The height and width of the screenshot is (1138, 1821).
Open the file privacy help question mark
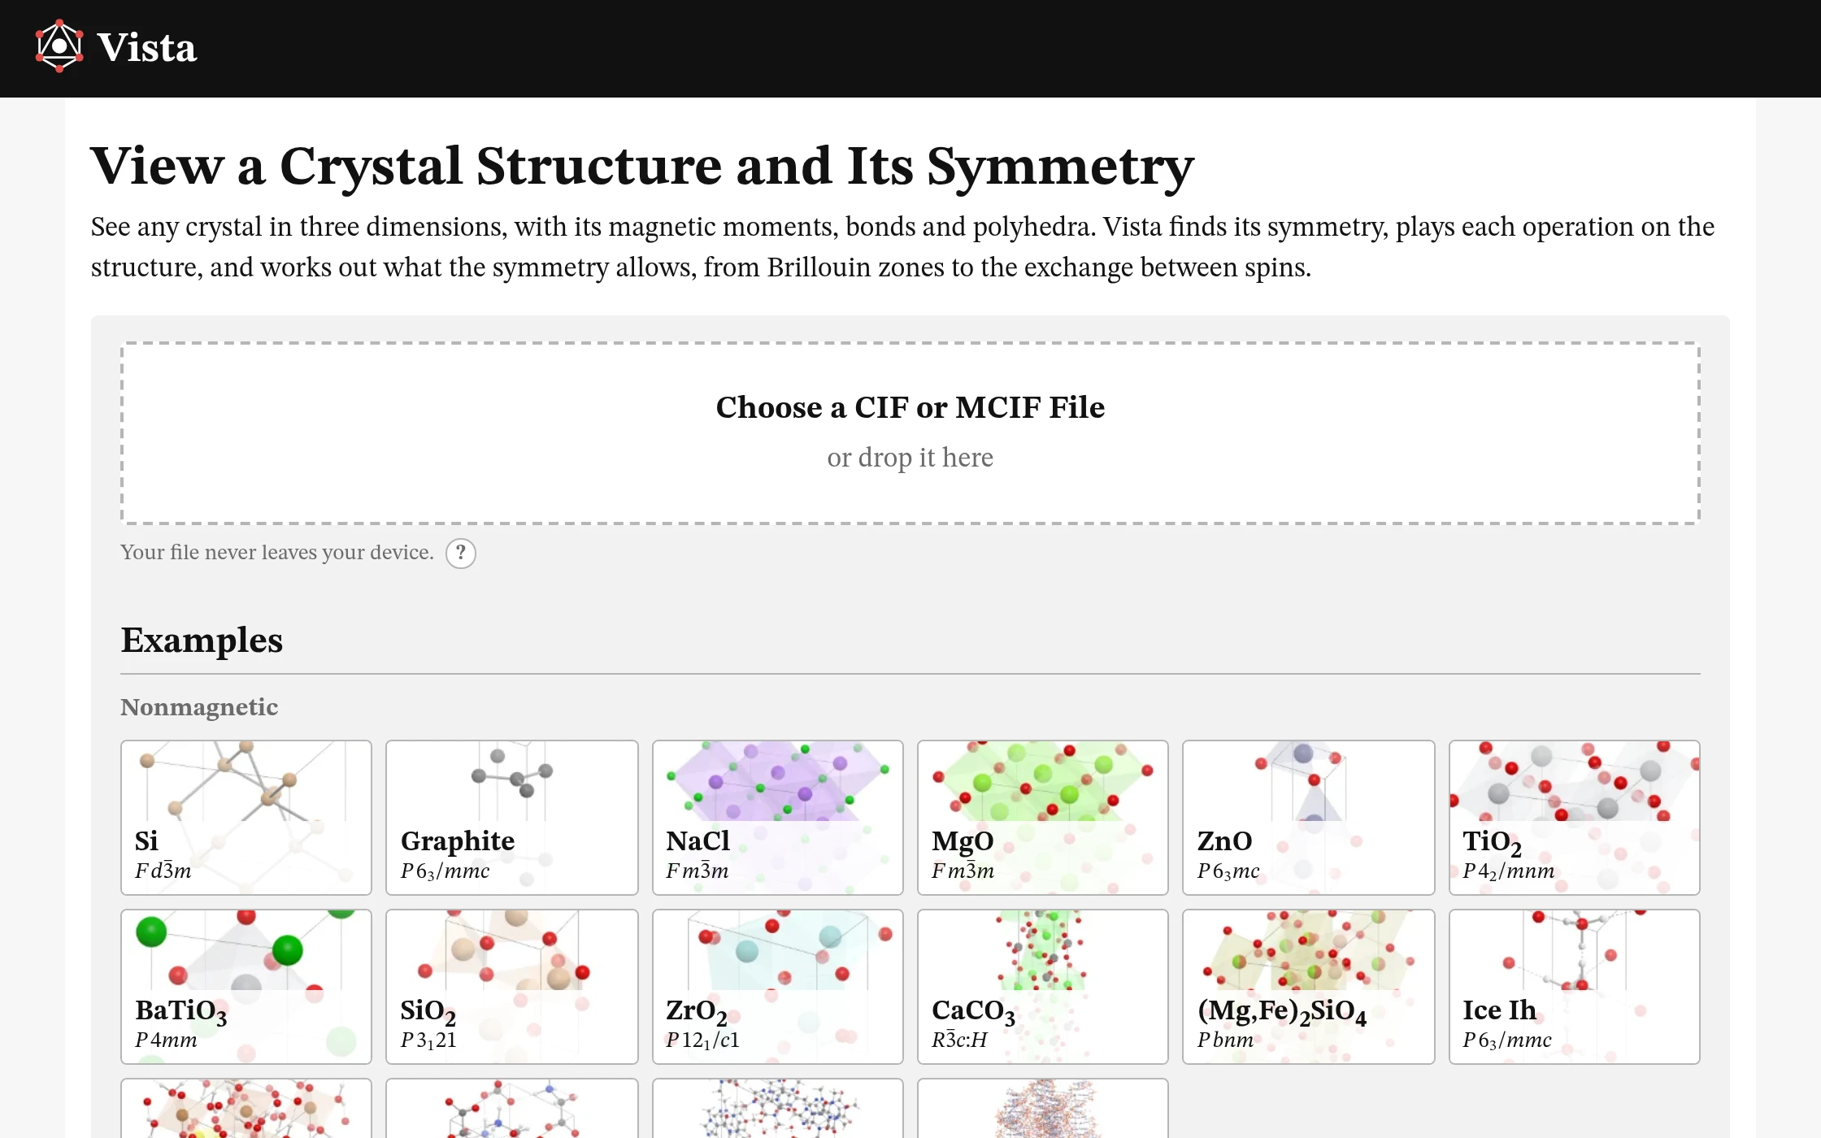point(461,554)
